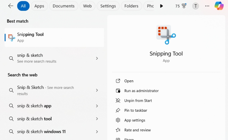The height and width of the screenshot is (140, 228).
Task: Expand chevron for snip & sketch tool
Action: click(97, 119)
